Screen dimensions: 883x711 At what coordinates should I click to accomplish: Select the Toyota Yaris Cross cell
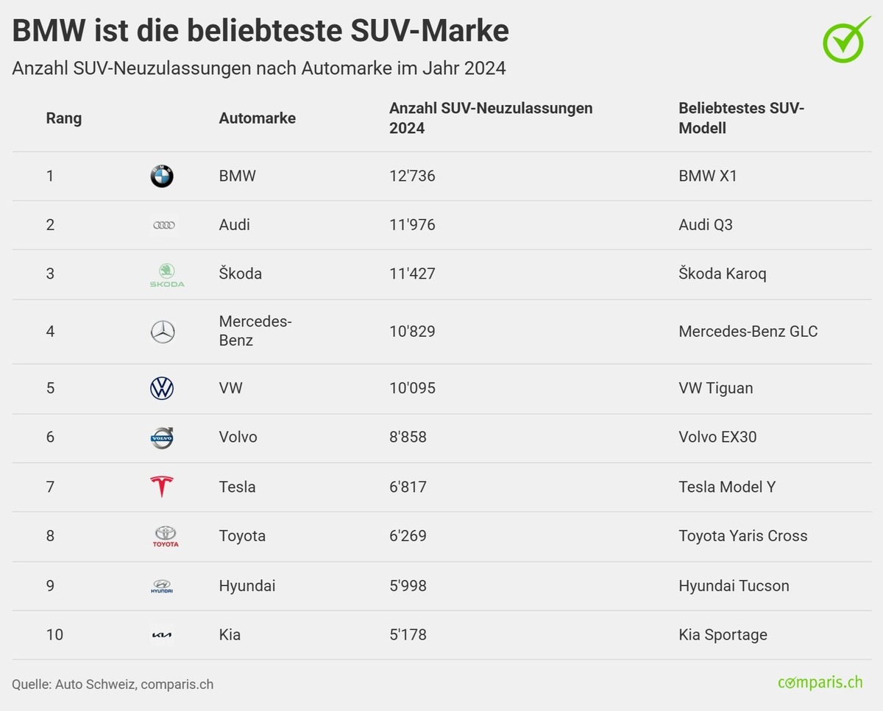742,536
